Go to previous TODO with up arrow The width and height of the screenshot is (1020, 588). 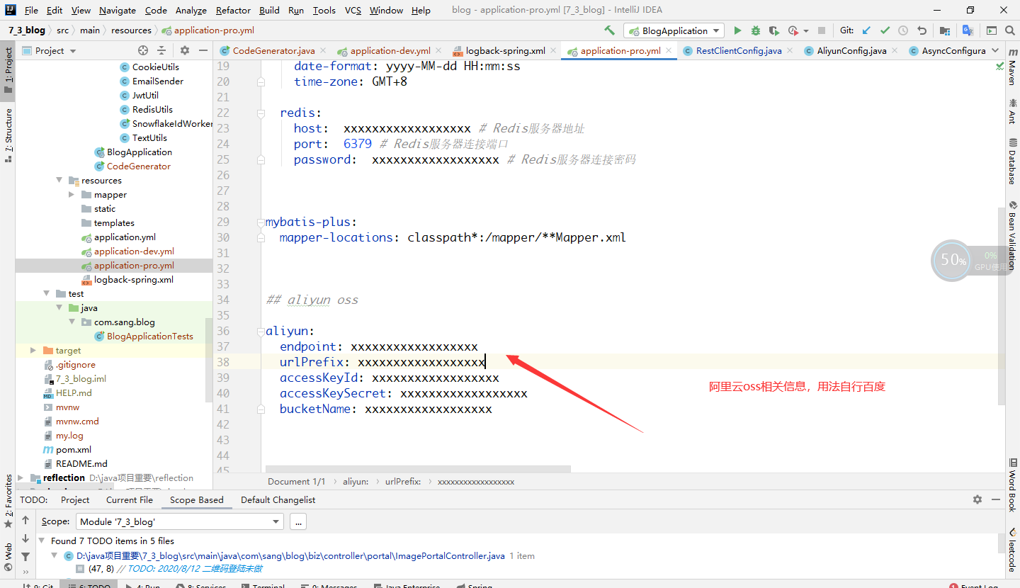[x=25, y=521]
